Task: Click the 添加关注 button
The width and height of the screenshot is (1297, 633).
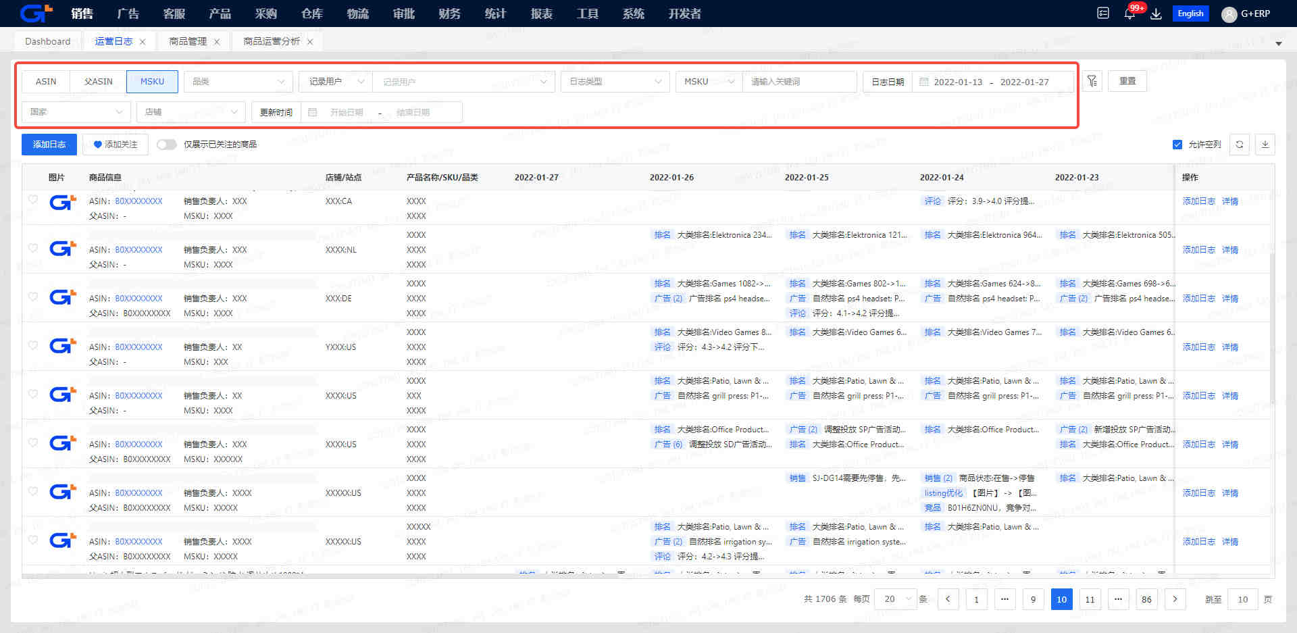Action: click(116, 145)
